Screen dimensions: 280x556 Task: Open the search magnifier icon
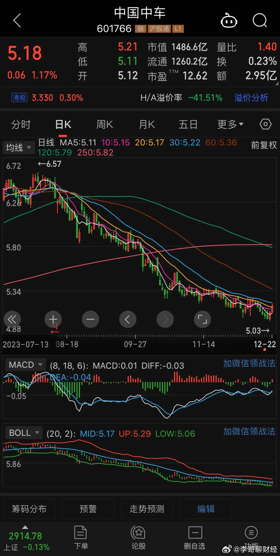click(x=260, y=21)
